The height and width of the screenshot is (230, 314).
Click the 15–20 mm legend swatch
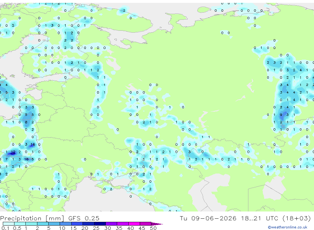pos(77,224)
